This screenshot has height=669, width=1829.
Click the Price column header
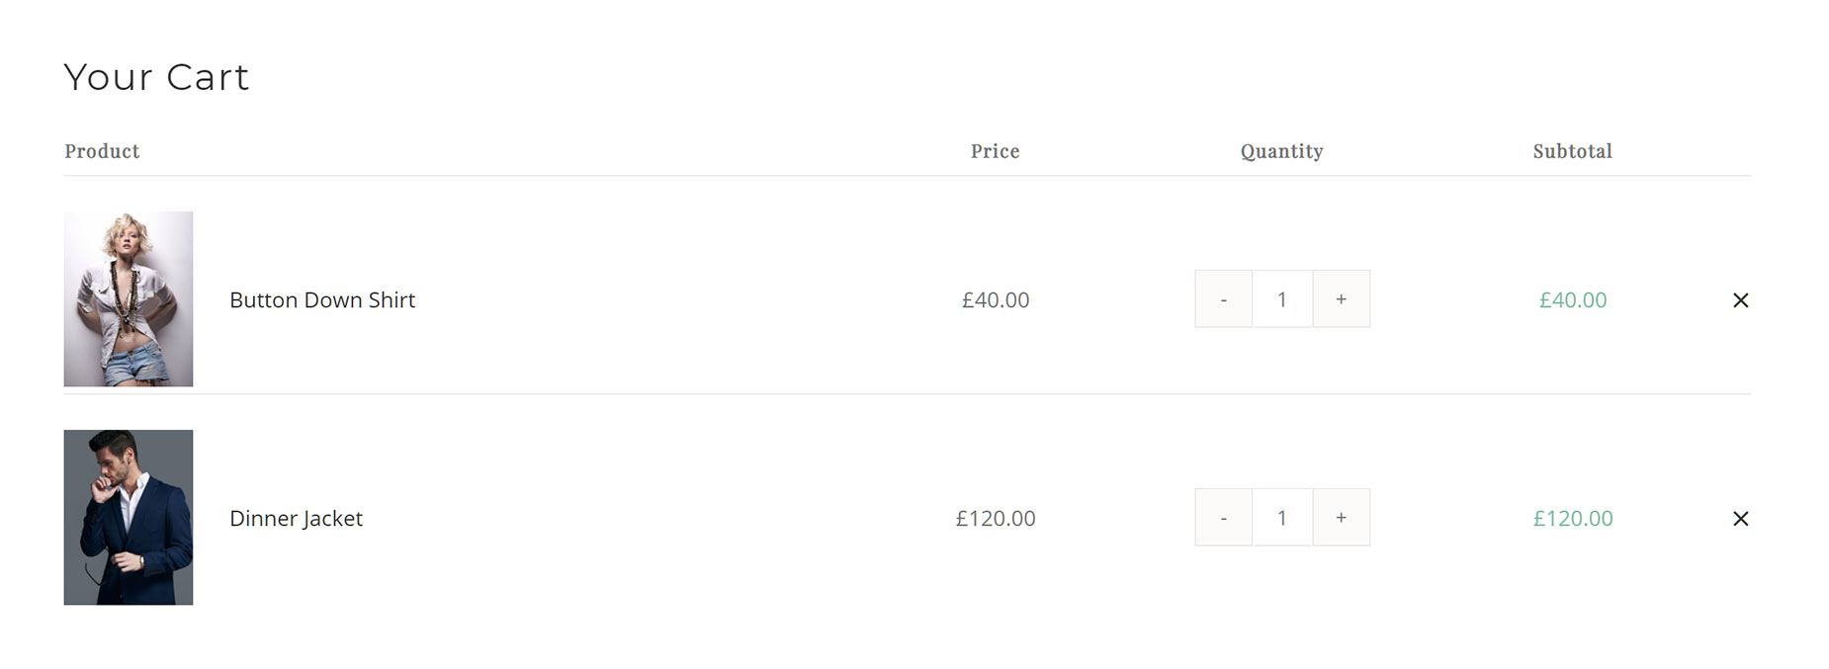point(995,151)
